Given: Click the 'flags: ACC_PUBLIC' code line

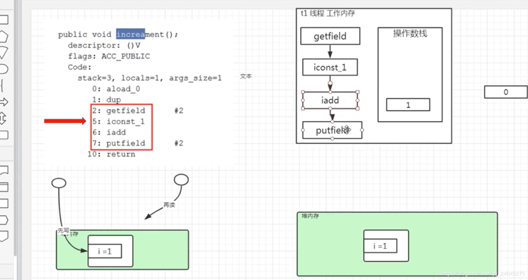Looking at the screenshot, I should (109, 56).
